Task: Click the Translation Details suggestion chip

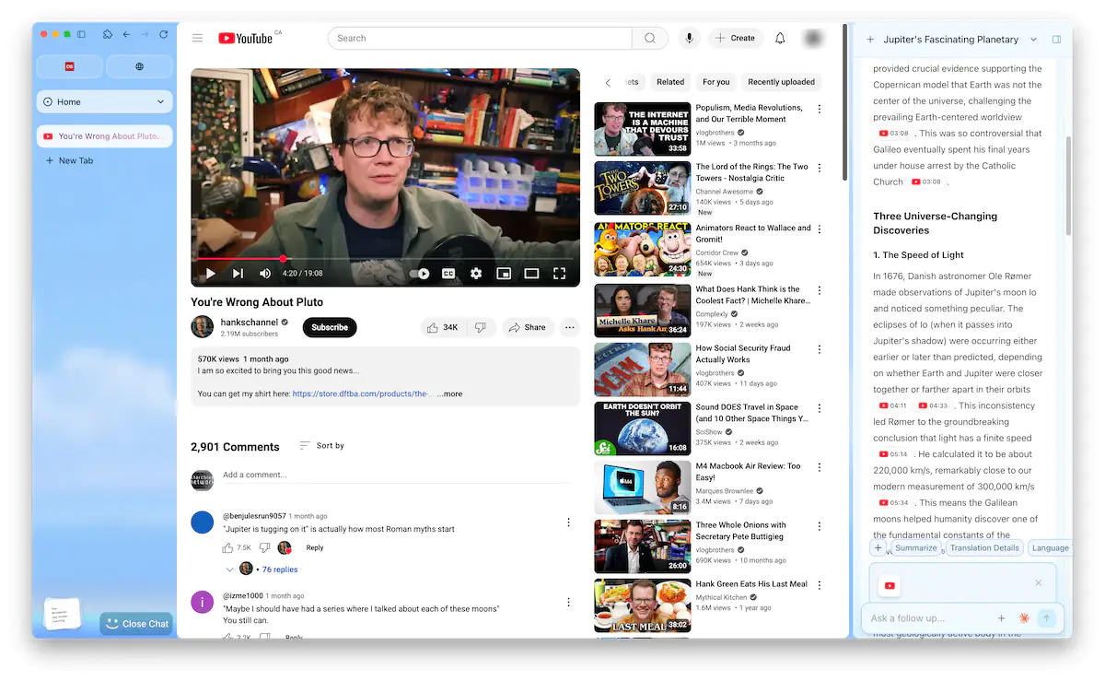Action: (x=984, y=547)
